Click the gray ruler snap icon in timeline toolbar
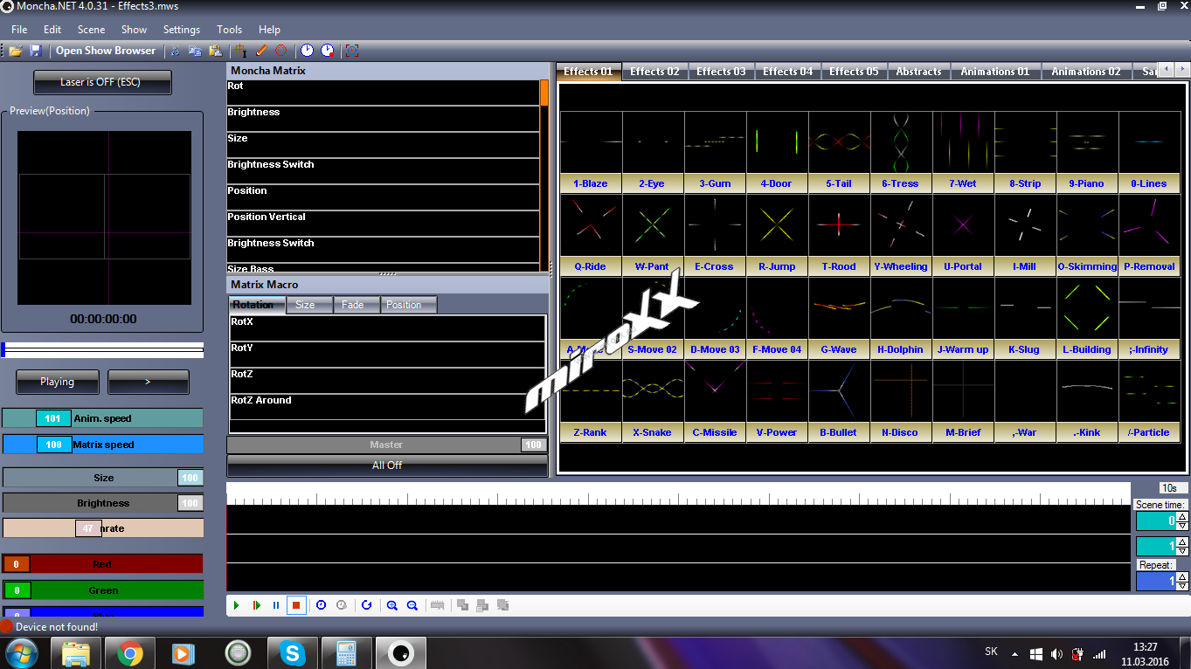 click(437, 604)
